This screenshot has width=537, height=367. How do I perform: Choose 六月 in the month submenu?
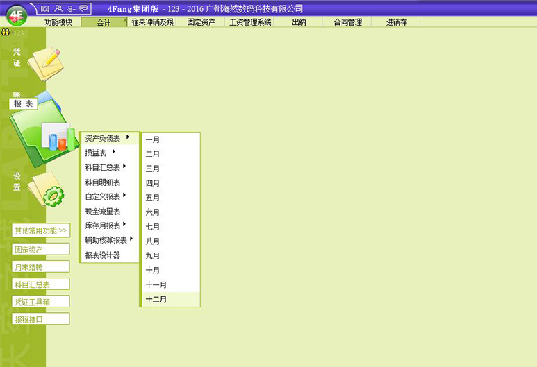point(153,212)
